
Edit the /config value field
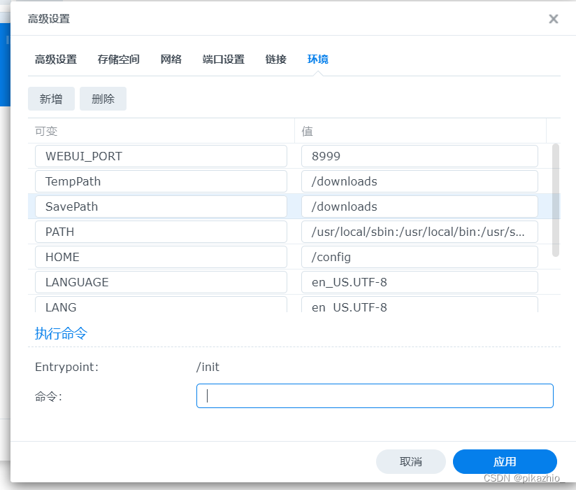point(419,257)
